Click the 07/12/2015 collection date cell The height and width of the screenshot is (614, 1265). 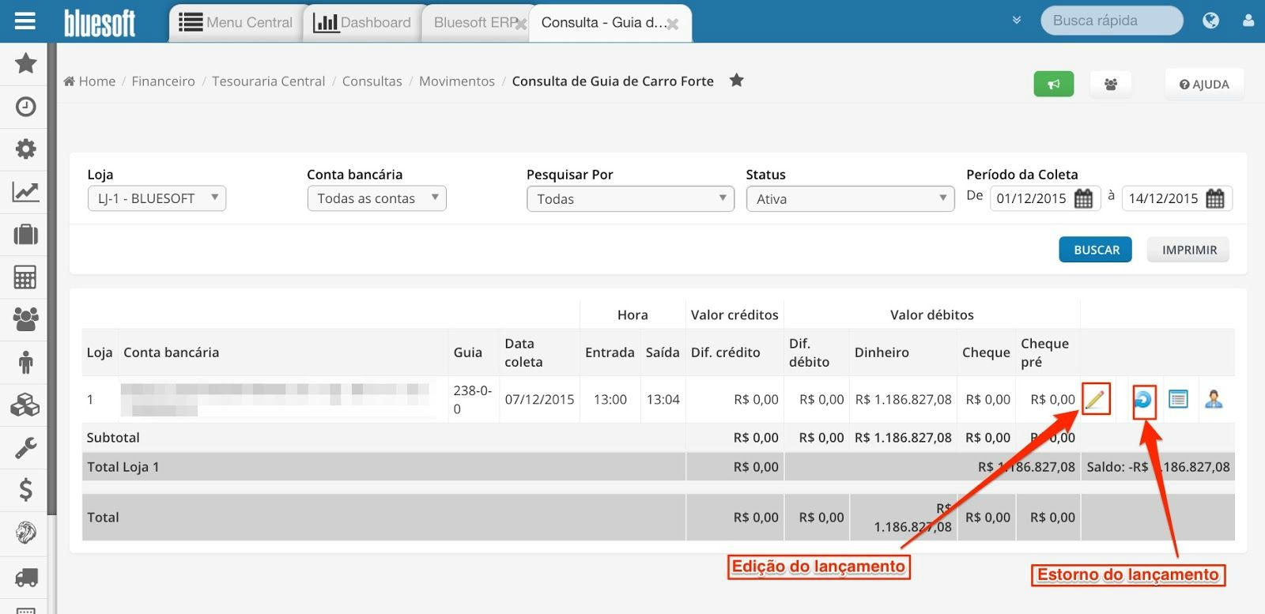pos(539,399)
